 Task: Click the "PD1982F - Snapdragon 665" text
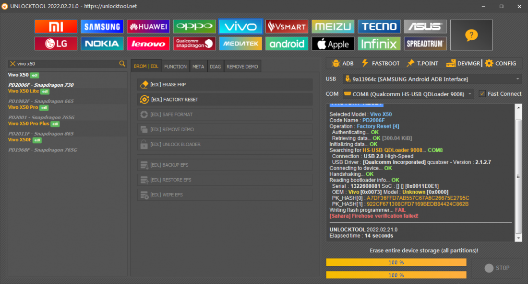click(x=41, y=101)
